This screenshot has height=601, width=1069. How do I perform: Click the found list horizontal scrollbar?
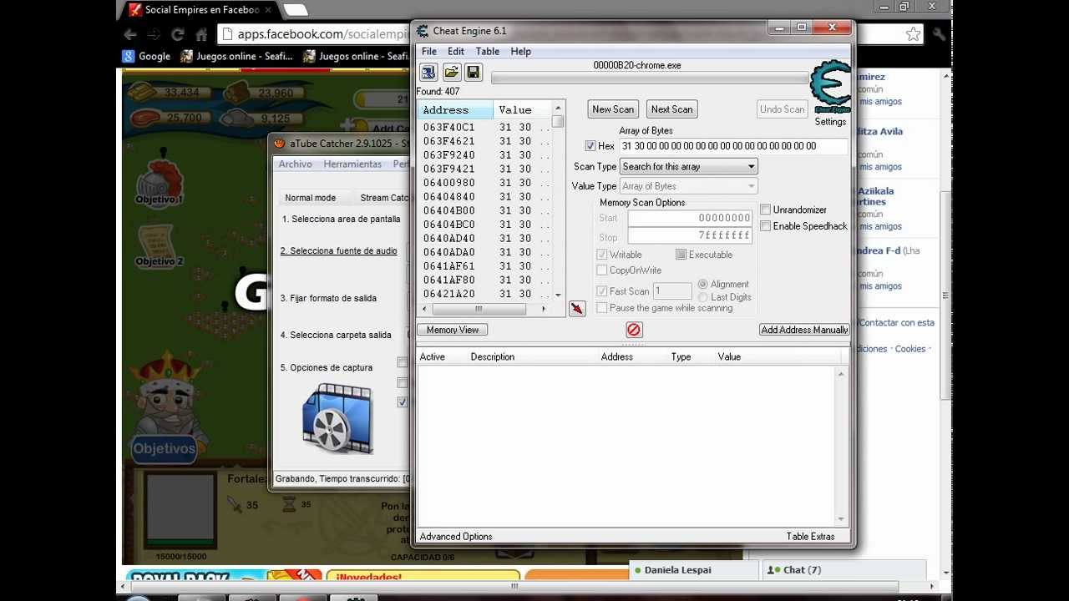tap(484, 309)
